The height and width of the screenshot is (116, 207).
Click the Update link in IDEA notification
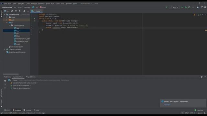tap(167, 104)
